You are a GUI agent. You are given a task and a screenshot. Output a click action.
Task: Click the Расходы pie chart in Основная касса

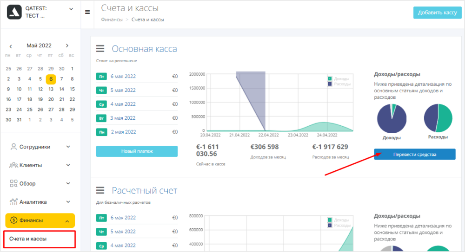[x=438, y=118]
